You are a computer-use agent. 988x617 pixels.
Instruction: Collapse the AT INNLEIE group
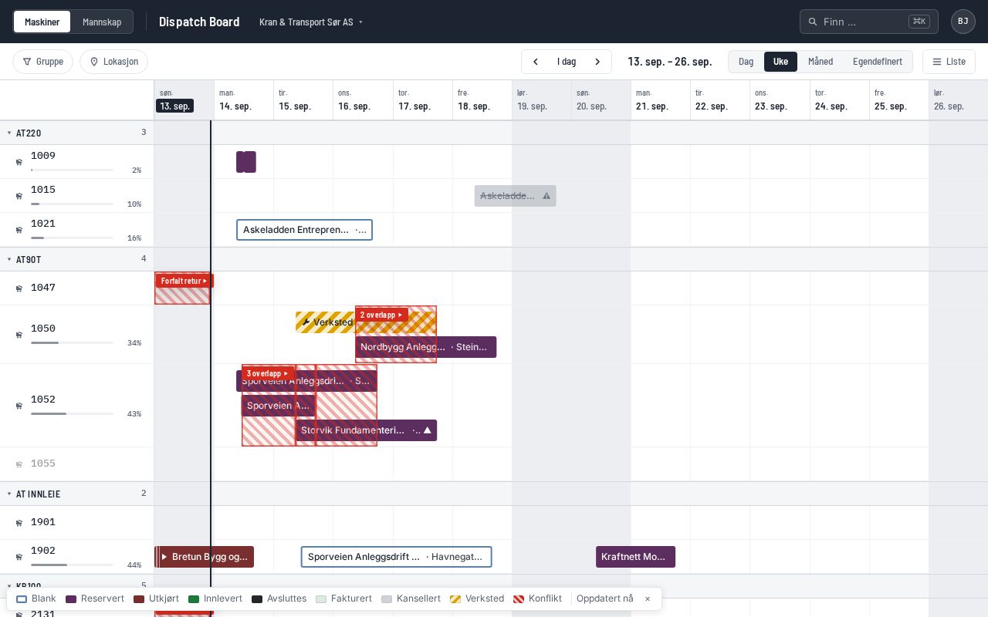[9, 494]
